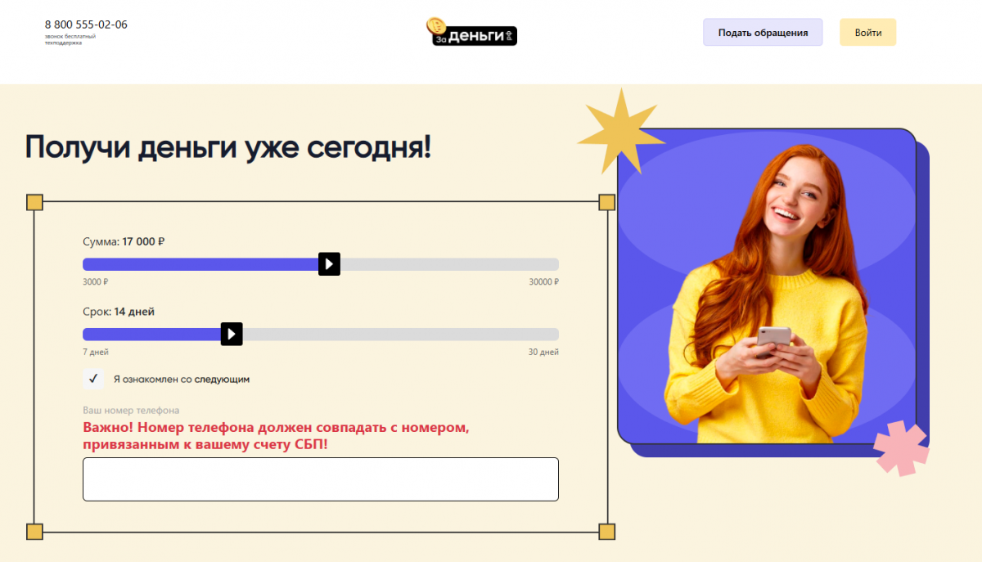Image resolution: width=982 pixels, height=562 pixels.
Task: Click the photo of the woman with phone
Action: click(767, 286)
